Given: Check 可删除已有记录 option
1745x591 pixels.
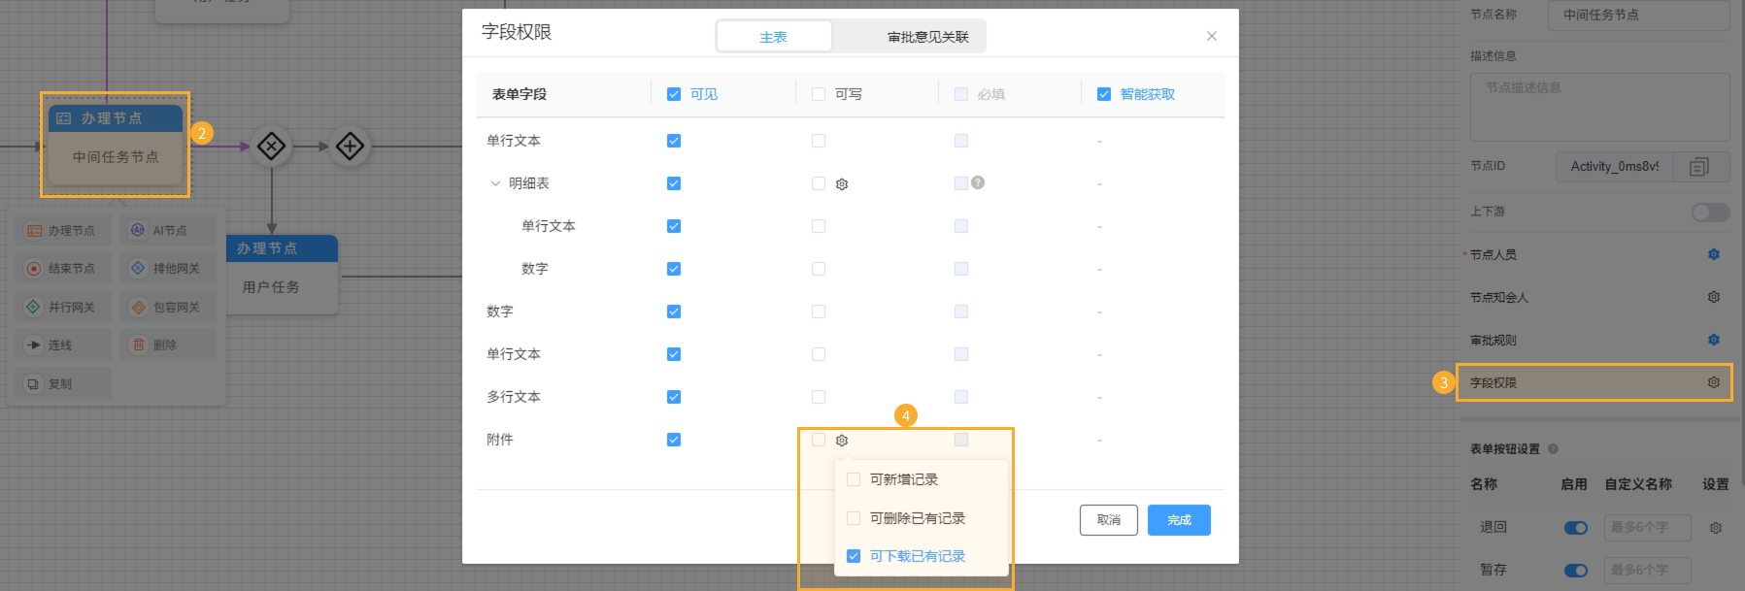Looking at the screenshot, I should 854,518.
